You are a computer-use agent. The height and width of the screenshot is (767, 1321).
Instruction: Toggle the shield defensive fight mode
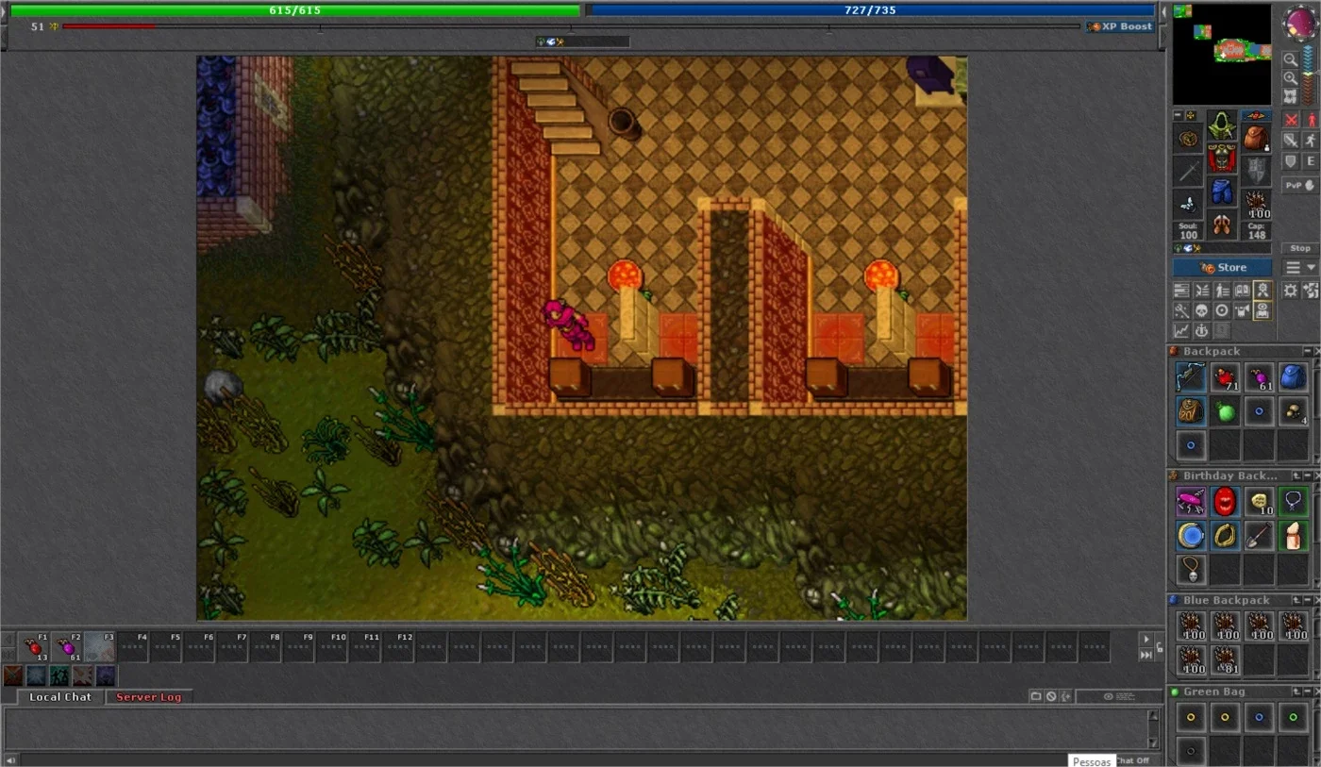(x=1292, y=161)
